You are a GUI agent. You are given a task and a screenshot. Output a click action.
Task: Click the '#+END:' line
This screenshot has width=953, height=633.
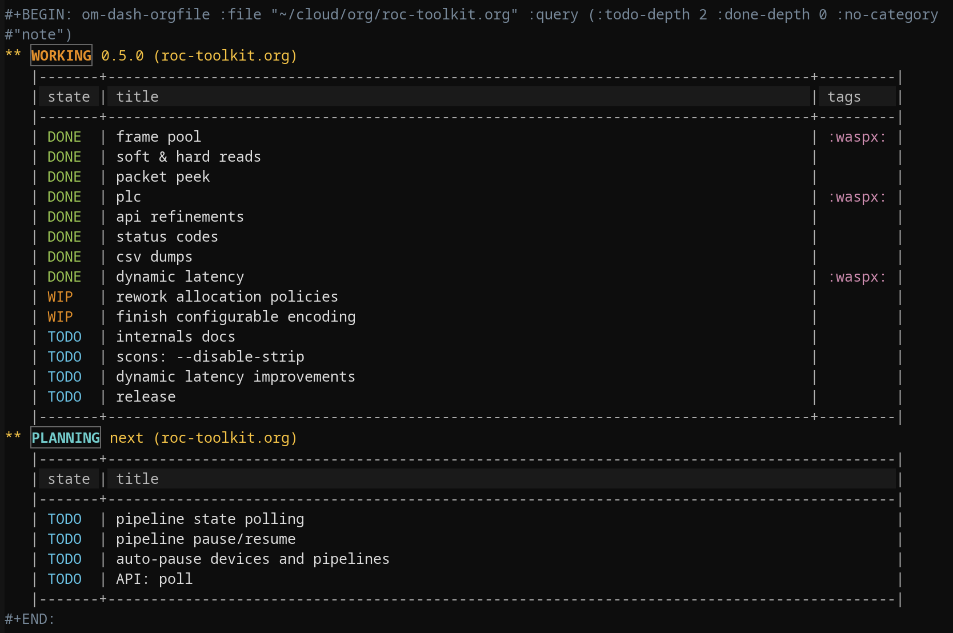coord(30,619)
